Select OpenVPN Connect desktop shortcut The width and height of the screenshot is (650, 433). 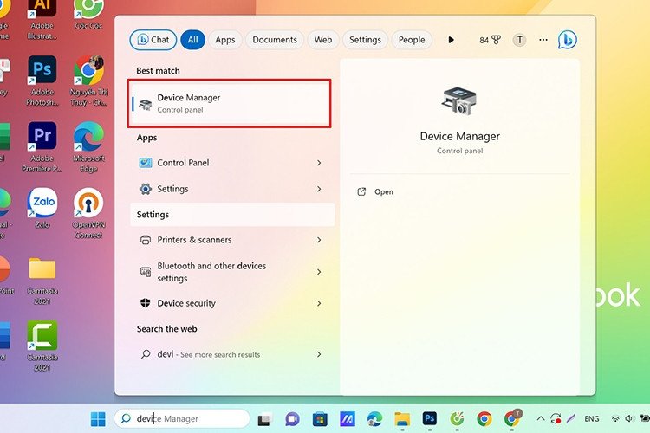coord(88,213)
